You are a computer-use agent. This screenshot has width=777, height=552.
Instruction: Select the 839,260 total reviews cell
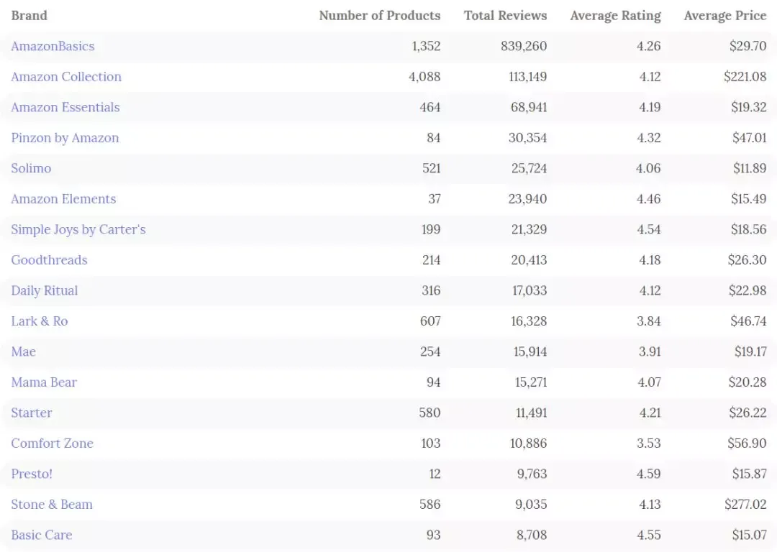click(x=524, y=46)
